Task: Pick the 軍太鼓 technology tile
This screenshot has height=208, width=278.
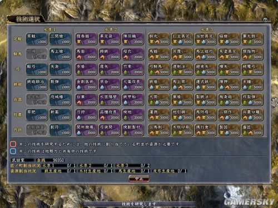Action: coord(252,39)
